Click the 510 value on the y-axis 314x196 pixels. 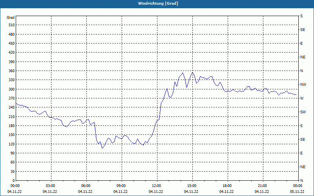[x=11, y=25]
